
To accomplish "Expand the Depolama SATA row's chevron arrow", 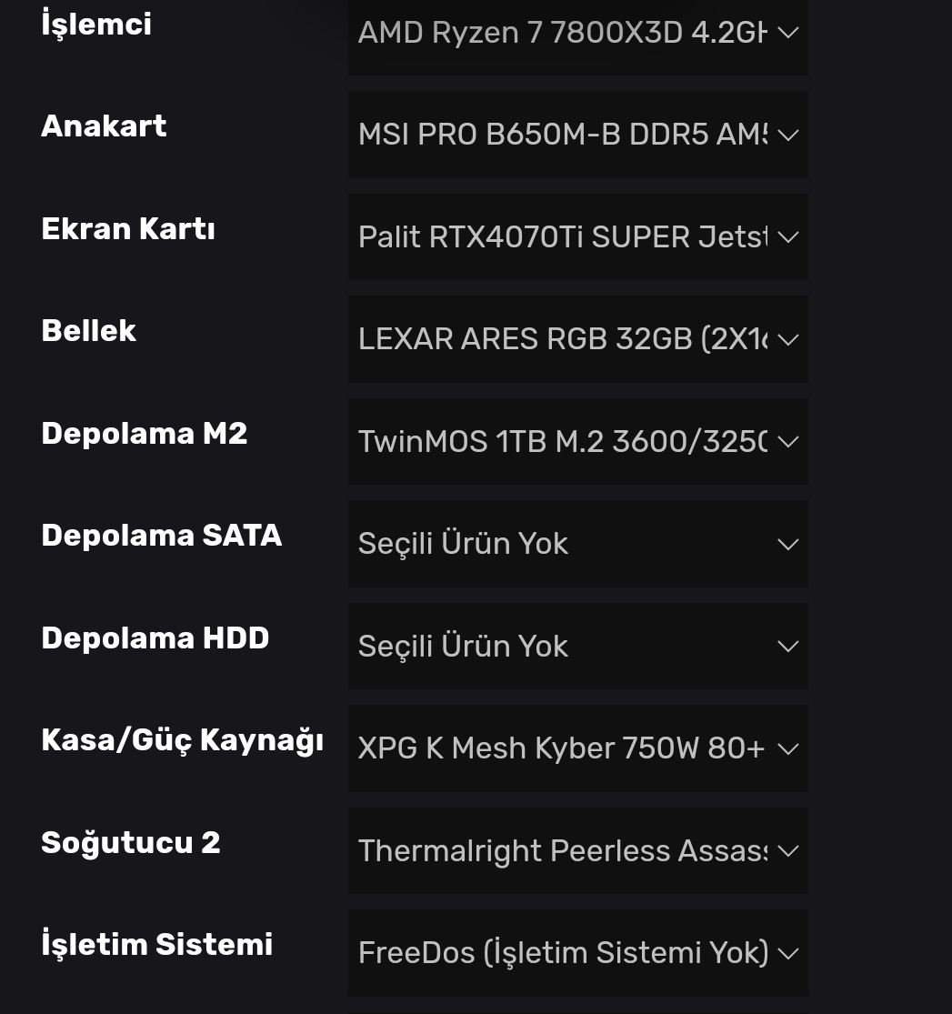I will (788, 545).
